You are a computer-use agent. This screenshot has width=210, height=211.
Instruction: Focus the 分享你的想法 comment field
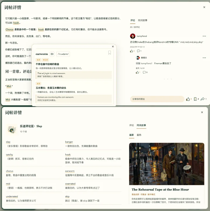[x=157, y=99]
